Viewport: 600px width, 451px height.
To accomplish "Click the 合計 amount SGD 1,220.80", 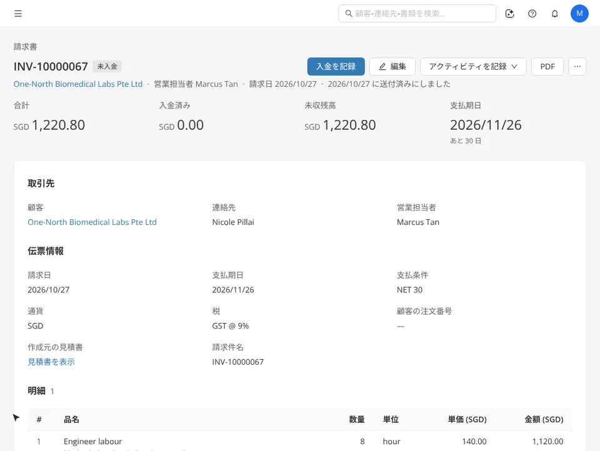I will 49,125.
